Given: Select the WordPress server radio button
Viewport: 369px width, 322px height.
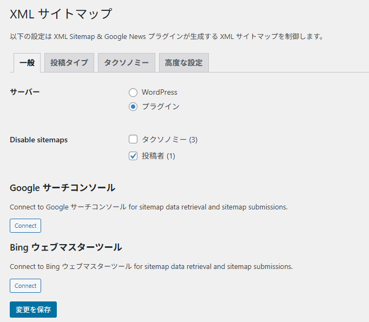Looking at the screenshot, I should coord(133,93).
